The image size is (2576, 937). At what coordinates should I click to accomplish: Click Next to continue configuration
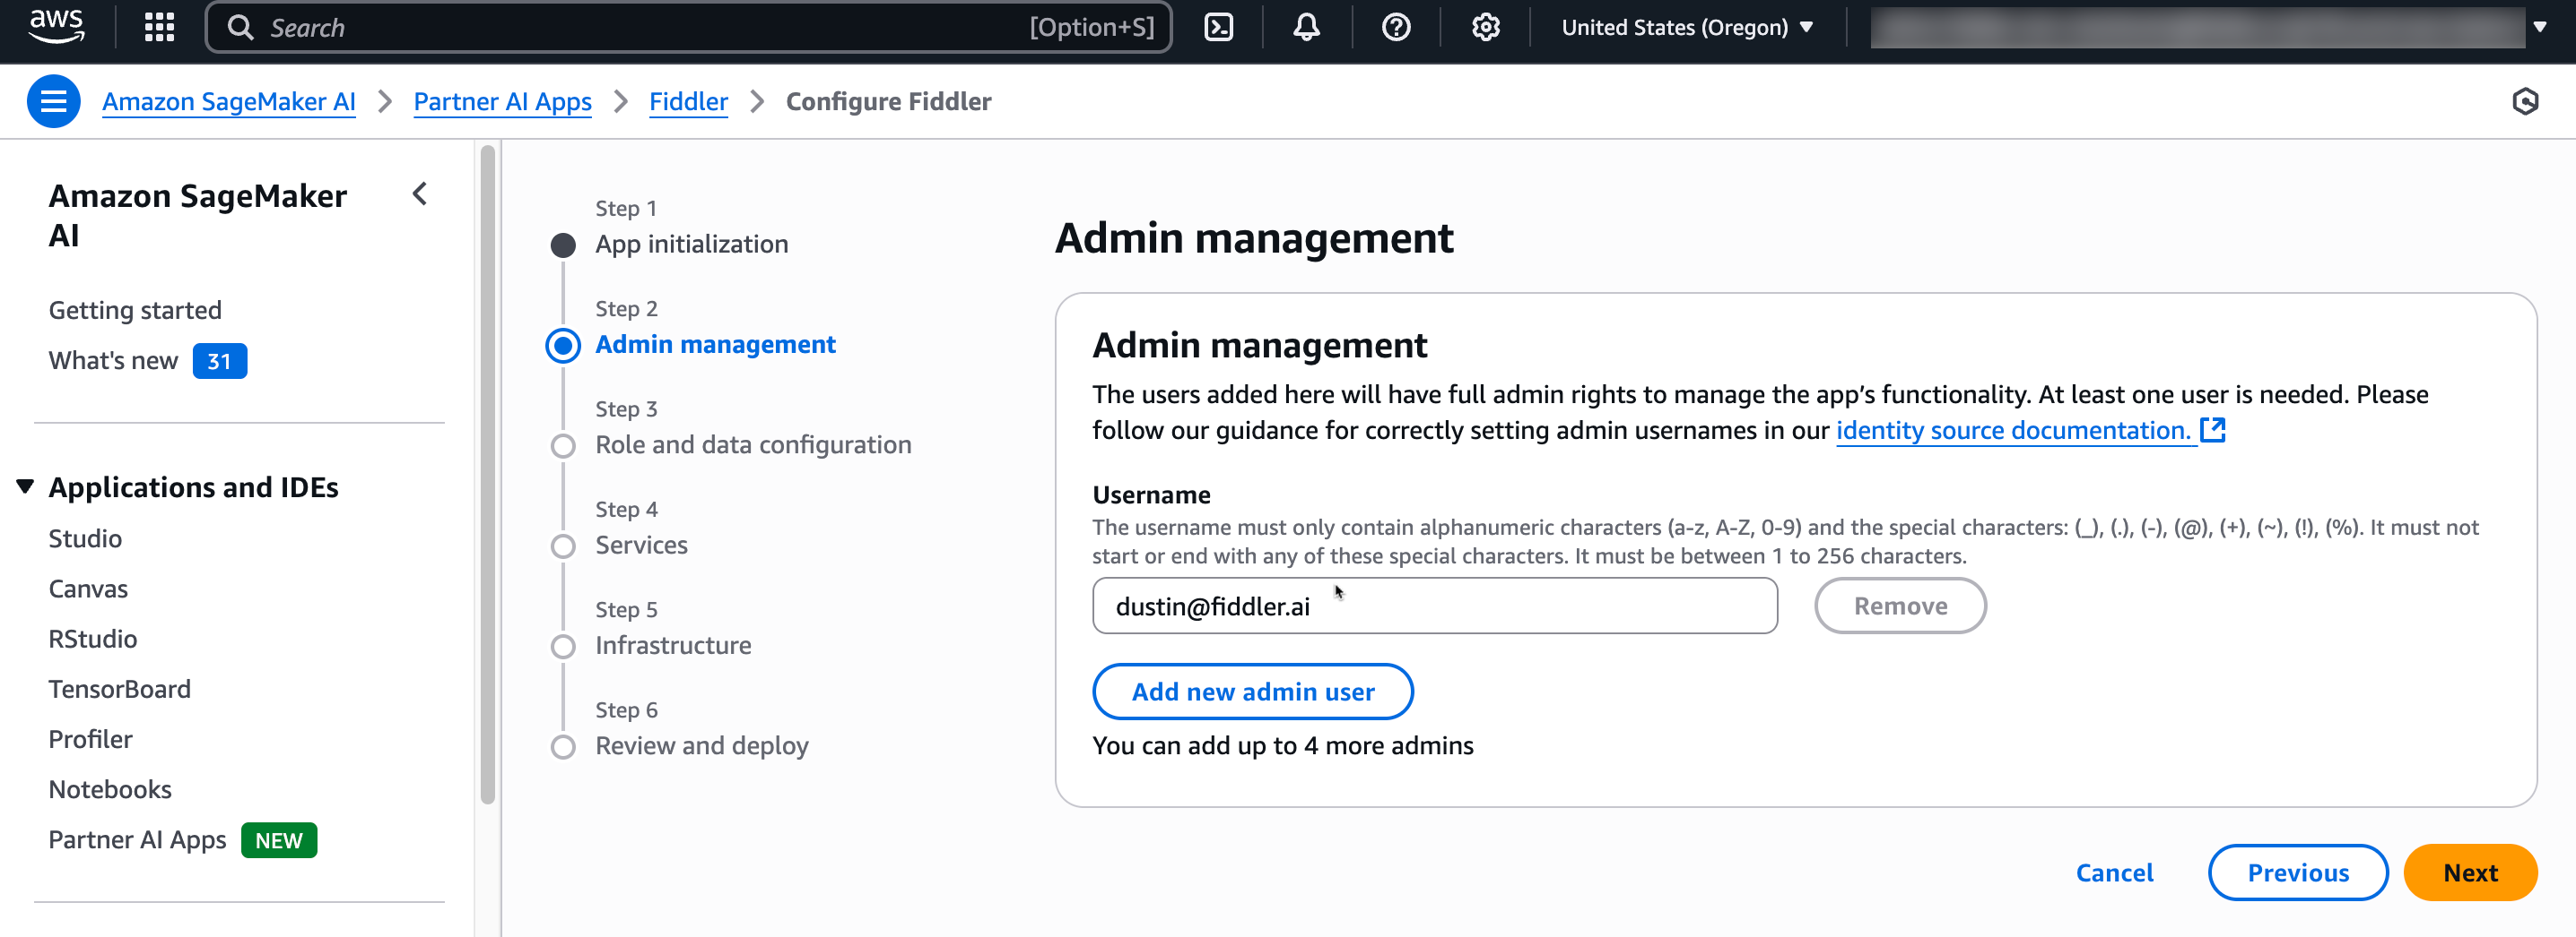[2470, 873]
